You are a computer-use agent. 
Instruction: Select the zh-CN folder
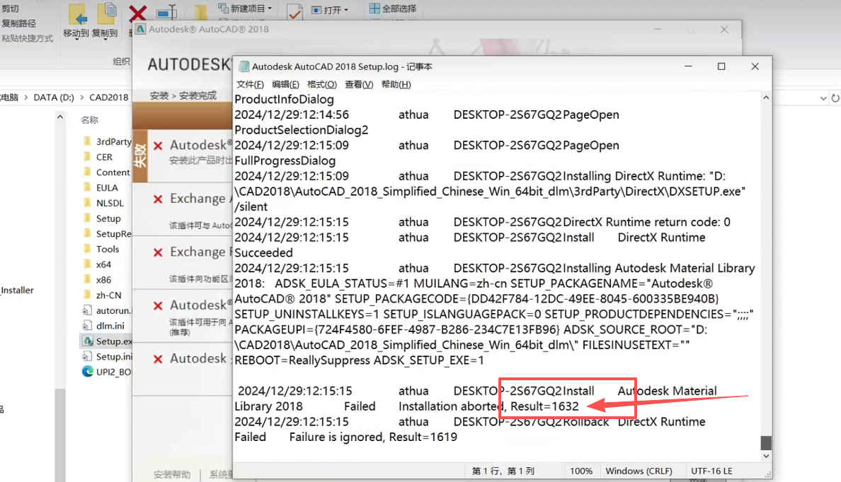[108, 295]
